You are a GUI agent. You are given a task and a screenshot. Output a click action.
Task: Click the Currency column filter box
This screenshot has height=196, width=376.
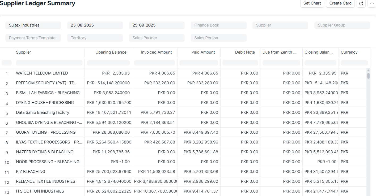[x=354, y=63]
